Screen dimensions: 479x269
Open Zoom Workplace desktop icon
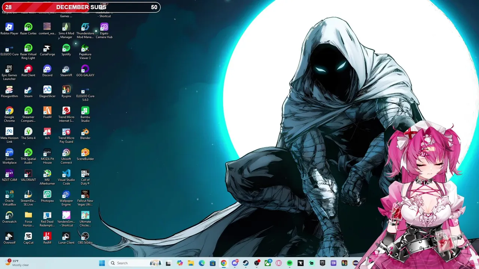pos(9,157)
